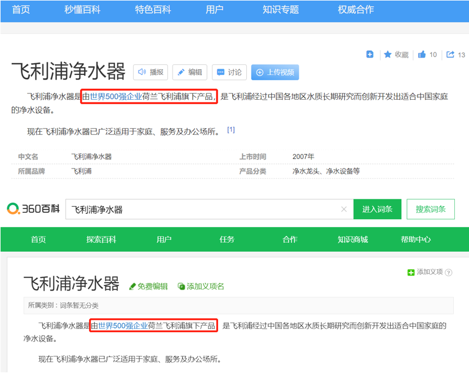Click the 收藏 star icon
Viewport: 469px width, 374px height.
tap(388, 55)
